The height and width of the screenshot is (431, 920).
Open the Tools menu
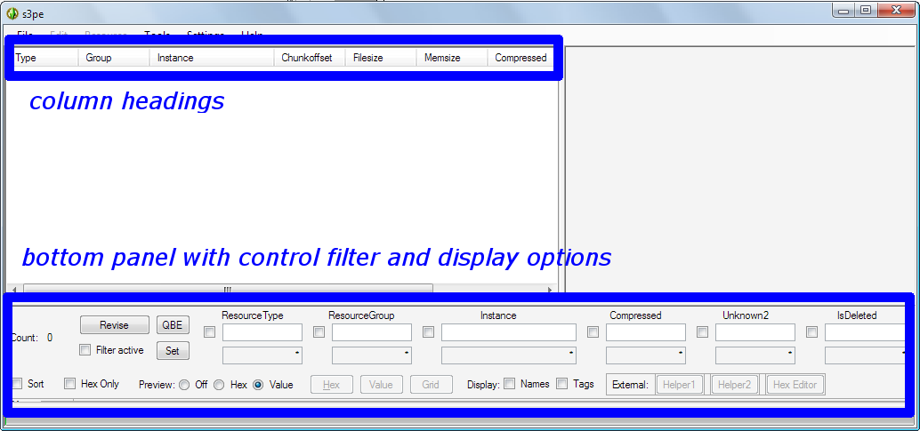pos(157,35)
